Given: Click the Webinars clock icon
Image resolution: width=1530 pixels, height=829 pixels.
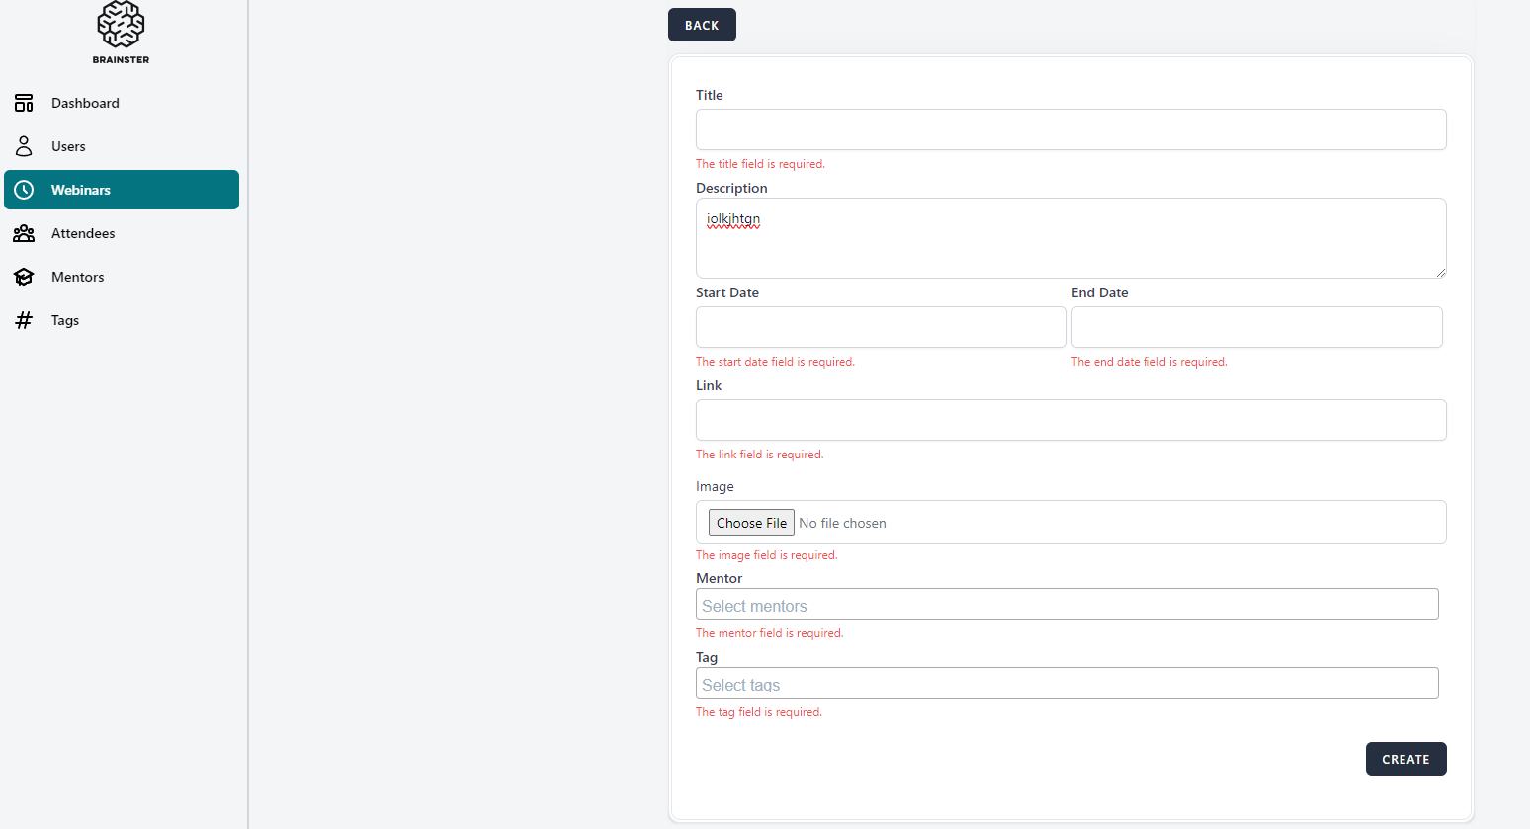Looking at the screenshot, I should [24, 190].
